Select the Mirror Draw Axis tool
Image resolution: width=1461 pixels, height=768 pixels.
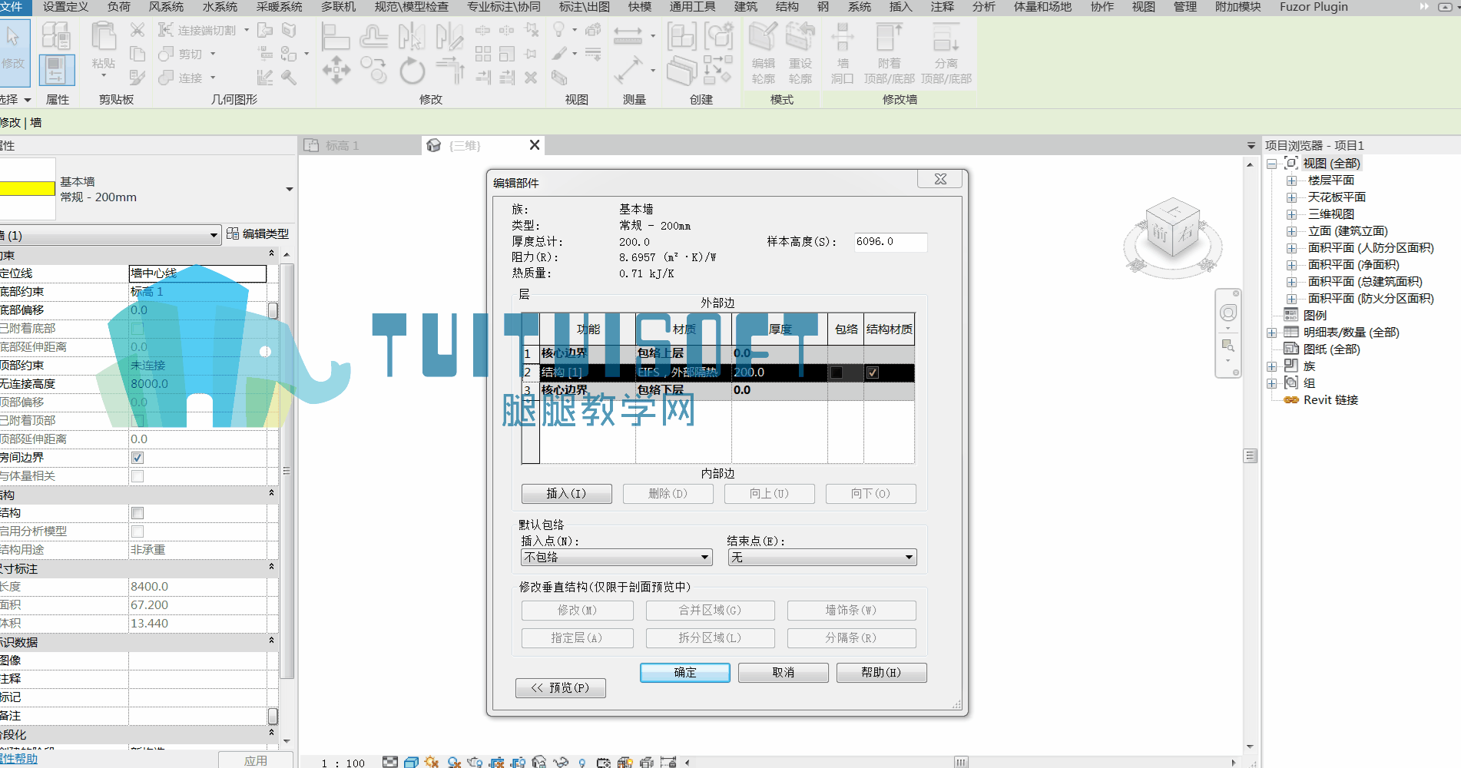tap(449, 36)
